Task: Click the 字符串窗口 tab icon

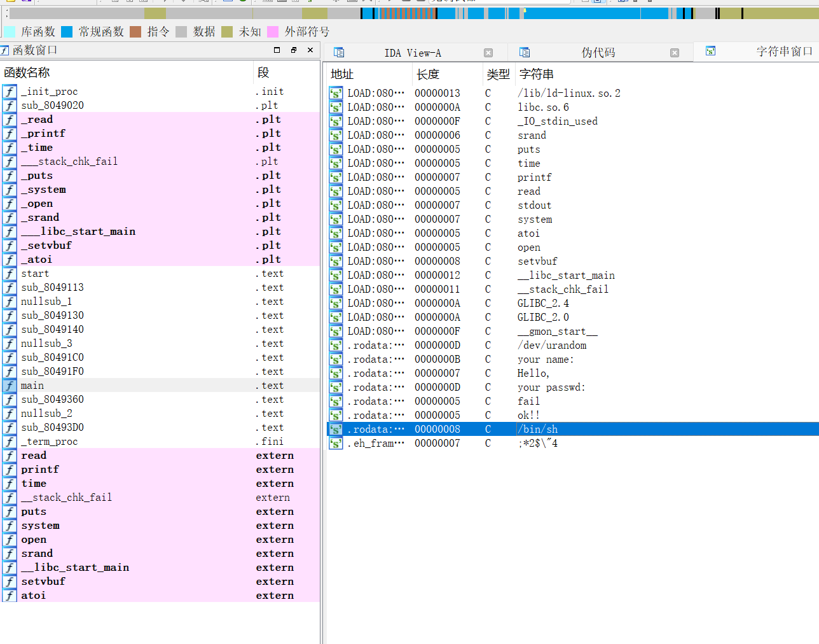Action: click(710, 52)
